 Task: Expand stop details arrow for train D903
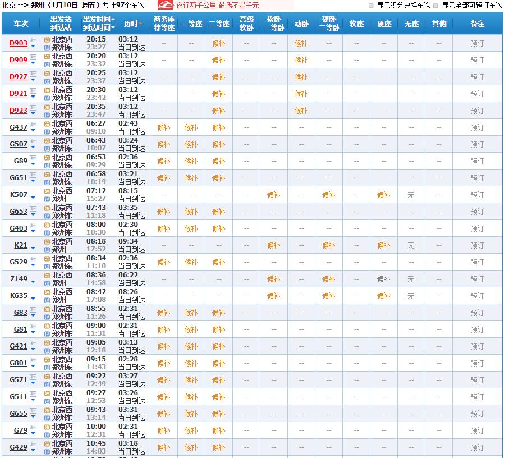pyautogui.click(x=33, y=47)
